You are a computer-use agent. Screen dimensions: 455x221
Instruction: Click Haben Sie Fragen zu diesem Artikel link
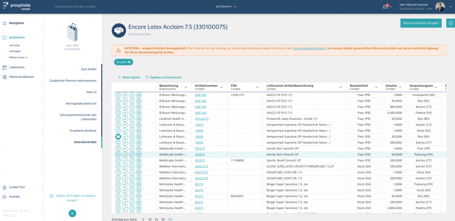coord(72,198)
